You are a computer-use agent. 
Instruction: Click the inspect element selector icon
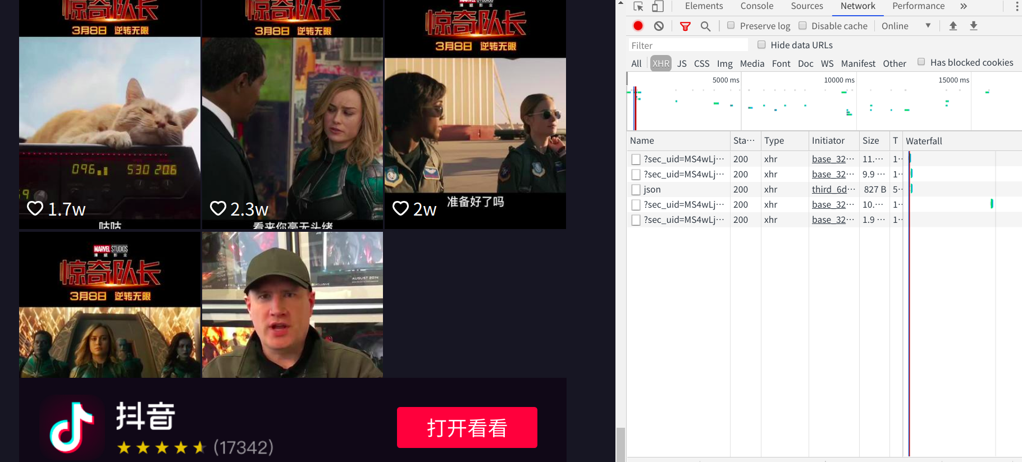638,6
